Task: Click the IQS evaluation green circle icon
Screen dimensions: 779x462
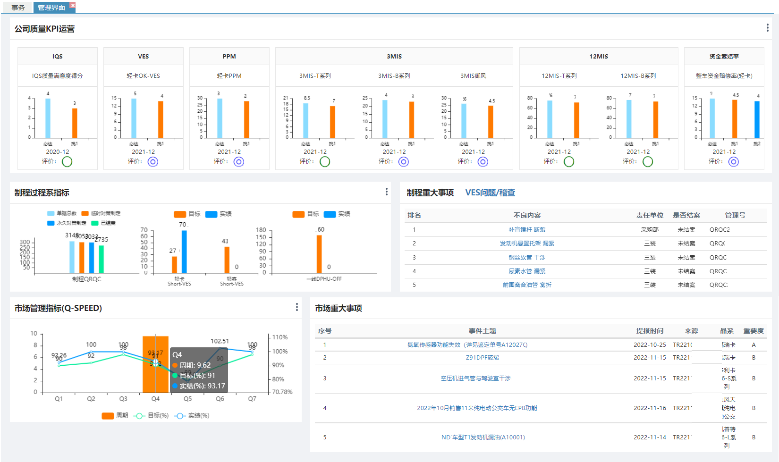Action: (67, 162)
